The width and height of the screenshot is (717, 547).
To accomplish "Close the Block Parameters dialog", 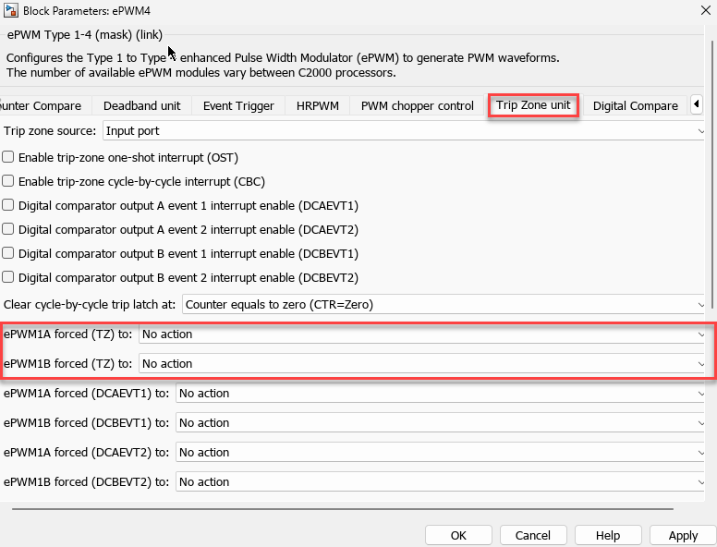I will (706, 10).
